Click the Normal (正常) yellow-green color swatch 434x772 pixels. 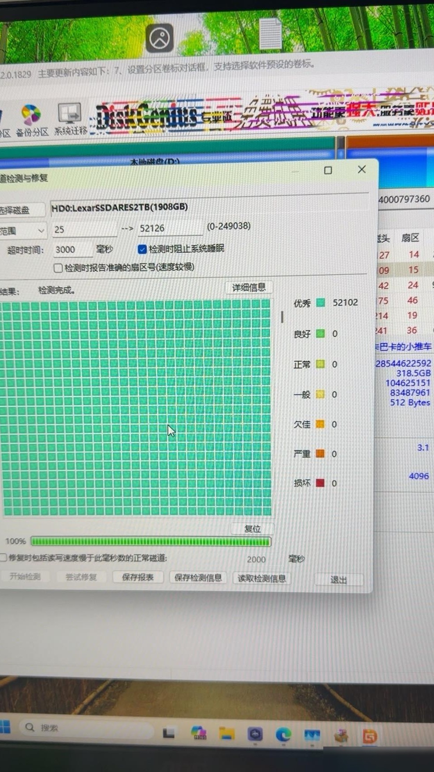click(320, 364)
